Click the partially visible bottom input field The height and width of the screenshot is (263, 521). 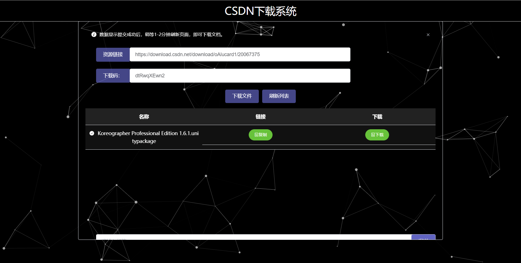(x=253, y=237)
